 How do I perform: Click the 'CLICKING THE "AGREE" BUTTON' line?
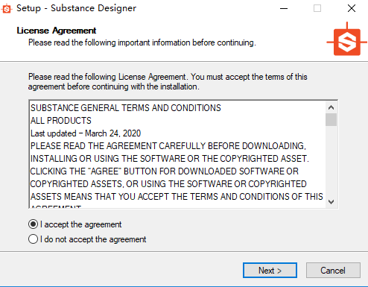(165, 171)
